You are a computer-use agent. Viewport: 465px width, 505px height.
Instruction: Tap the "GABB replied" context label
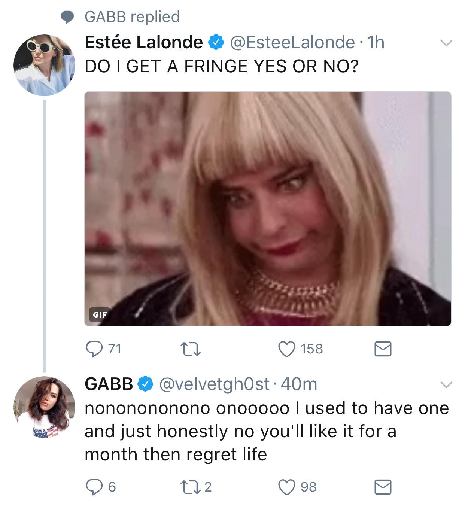pyautogui.click(x=132, y=17)
